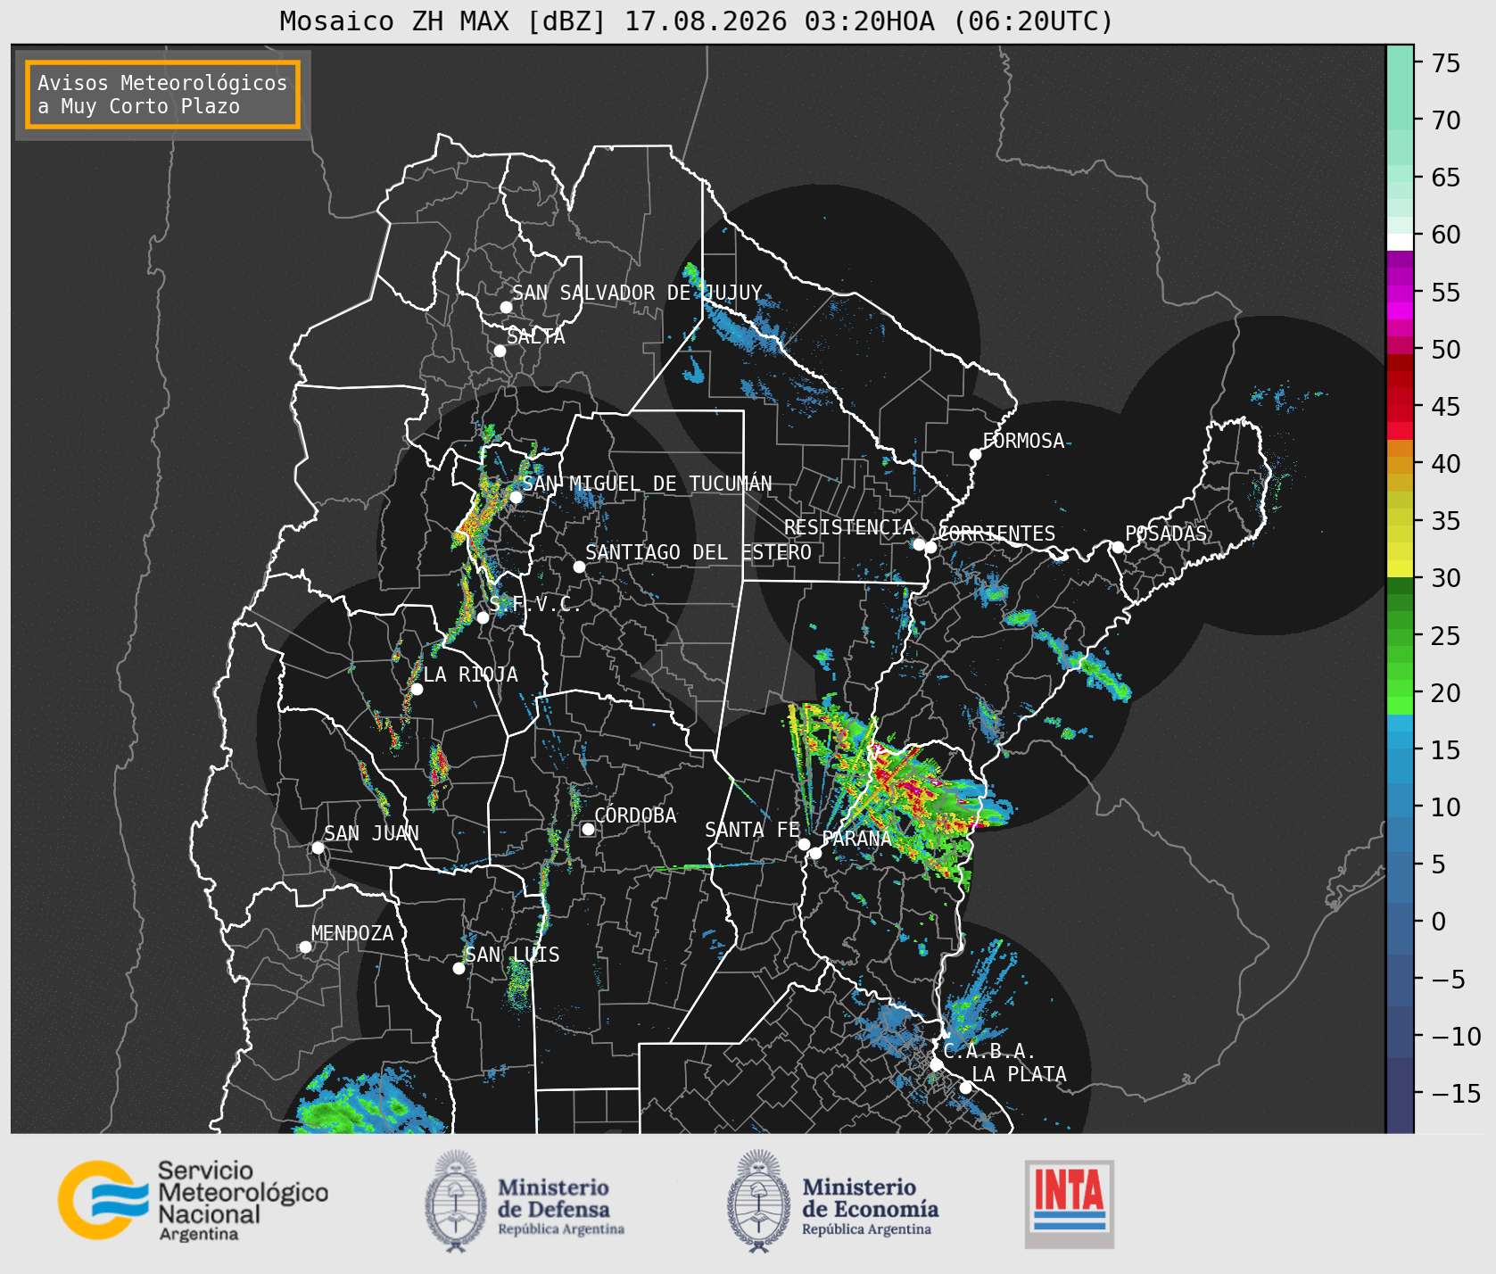
Task: Click the Santiago del Estero label
Action: 698,552
